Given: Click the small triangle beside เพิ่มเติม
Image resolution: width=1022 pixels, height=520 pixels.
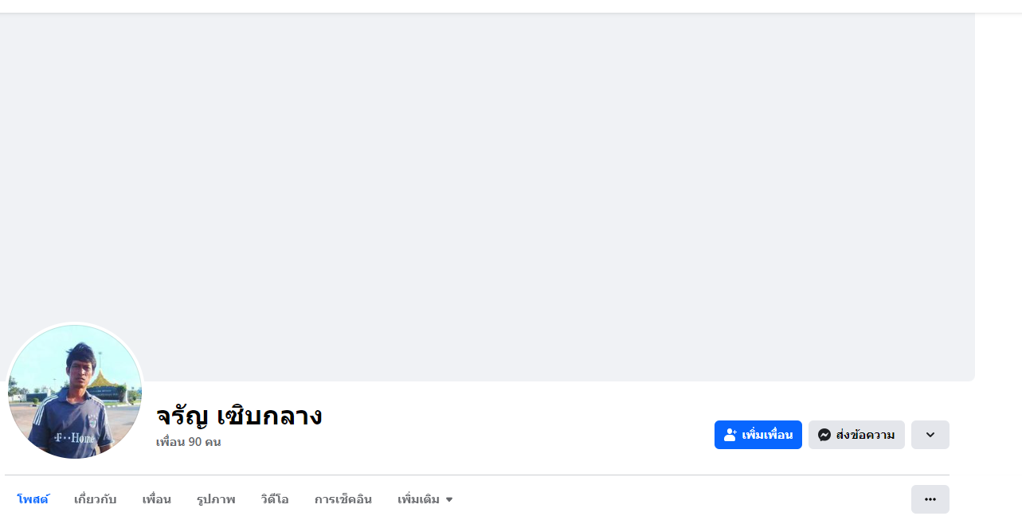Looking at the screenshot, I should click(x=449, y=500).
